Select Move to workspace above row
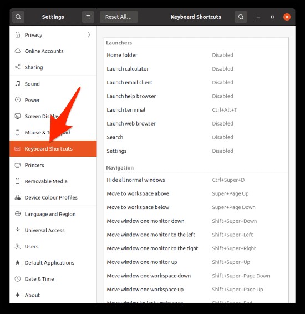 click(x=196, y=193)
